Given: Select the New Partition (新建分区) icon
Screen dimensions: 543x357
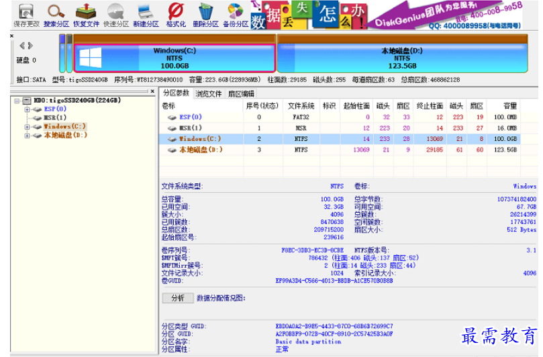Looking at the screenshot, I should tap(146, 15).
